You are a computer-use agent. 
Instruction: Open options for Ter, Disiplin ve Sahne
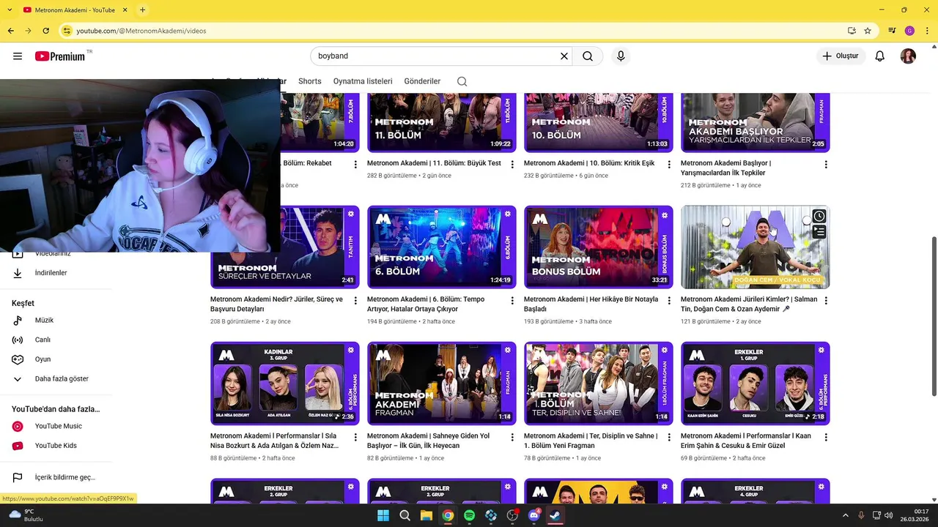669,438
